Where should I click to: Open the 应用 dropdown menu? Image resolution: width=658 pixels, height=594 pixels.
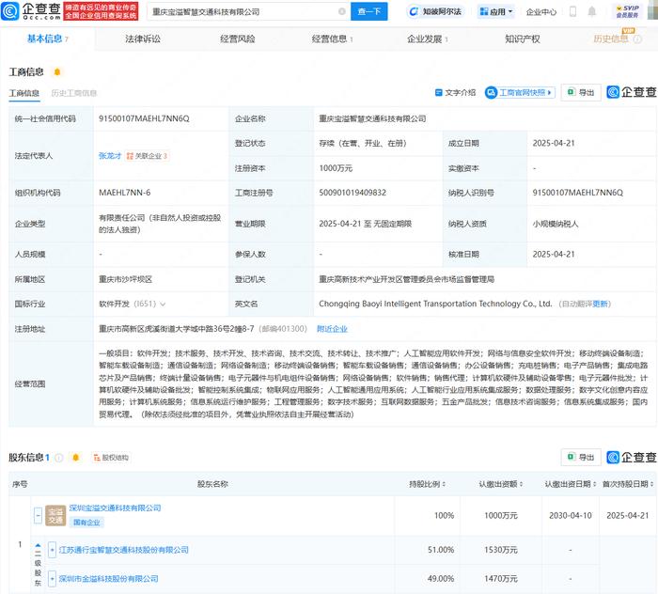click(x=496, y=11)
